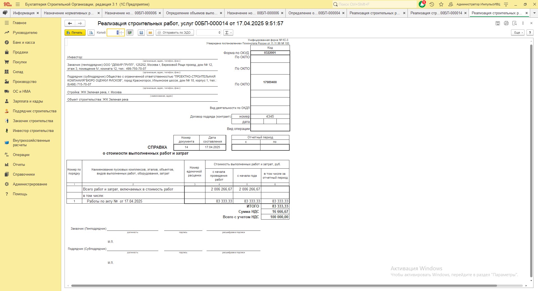Viewport: 538px width, 291px height.
Task: Select the row Работы по акту № от 17.04.2025
Action: [x=178, y=201]
